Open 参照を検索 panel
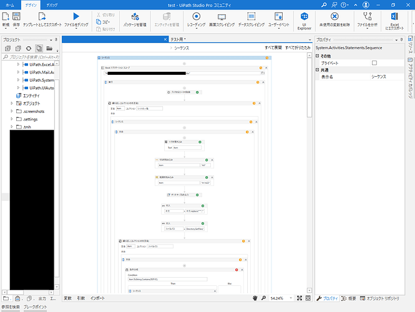The height and width of the screenshot is (312, 415). point(11,307)
